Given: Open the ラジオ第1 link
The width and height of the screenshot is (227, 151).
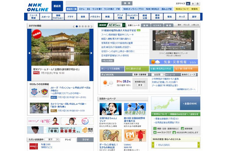Looking at the screenshot, I should pyautogui.click(x=97, y=9).
